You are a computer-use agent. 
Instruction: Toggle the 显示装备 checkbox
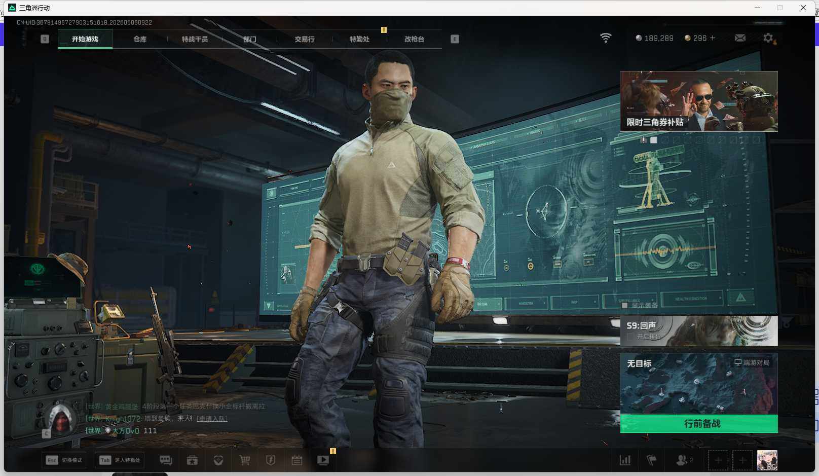tap(625, 306)
